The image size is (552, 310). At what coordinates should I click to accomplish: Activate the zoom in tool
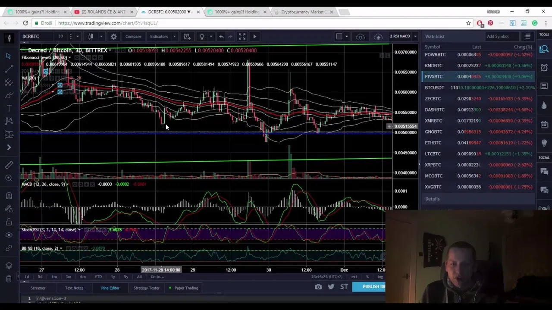pyautogui.click(x=9, y=178)
